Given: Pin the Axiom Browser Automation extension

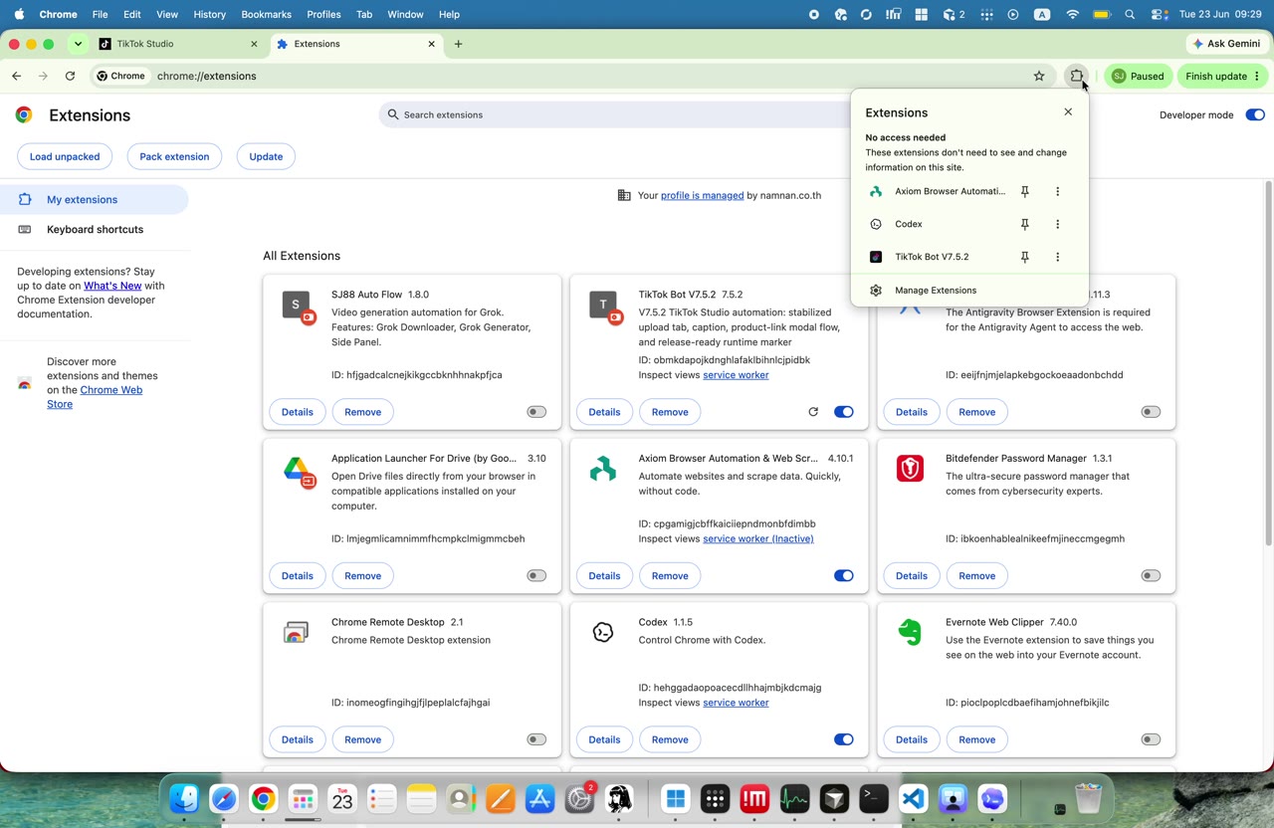Looking at the screenshot, I should click(1024, 191).
